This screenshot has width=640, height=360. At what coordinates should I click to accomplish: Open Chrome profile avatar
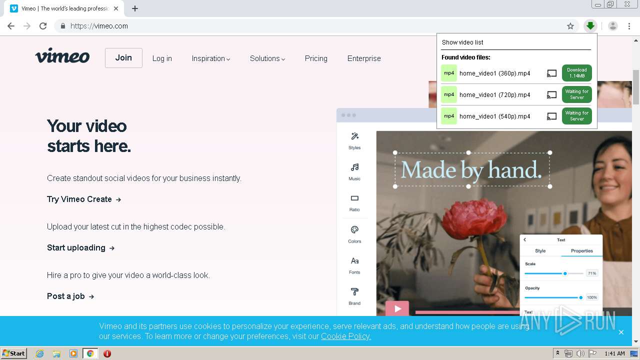click(x=613, y=26)
